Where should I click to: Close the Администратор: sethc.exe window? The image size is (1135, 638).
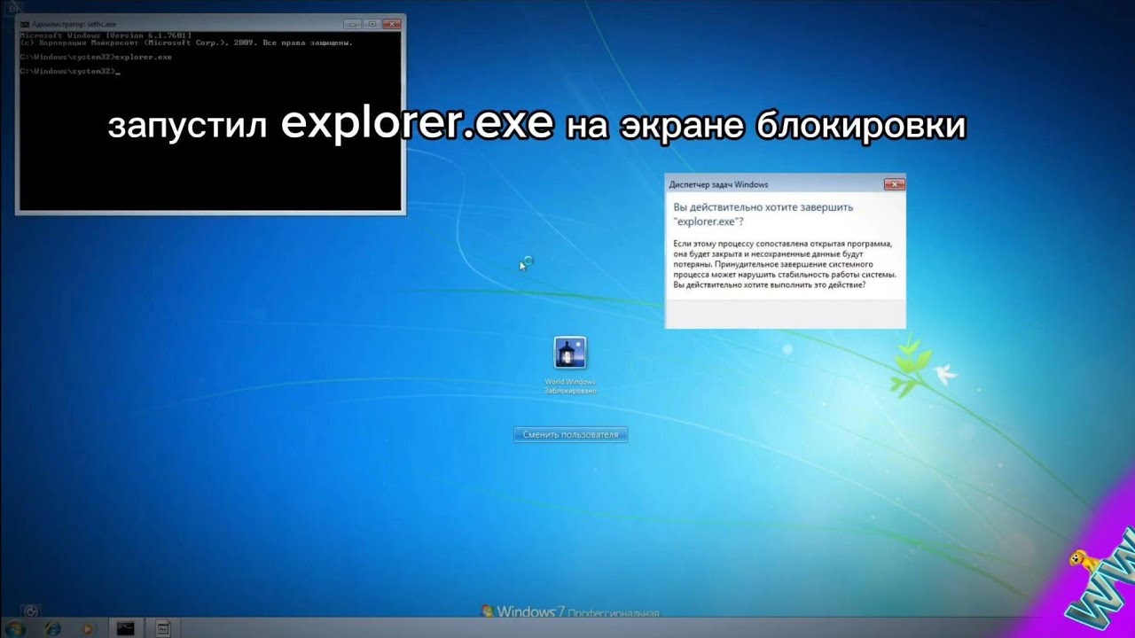click(x=393, y=24)
